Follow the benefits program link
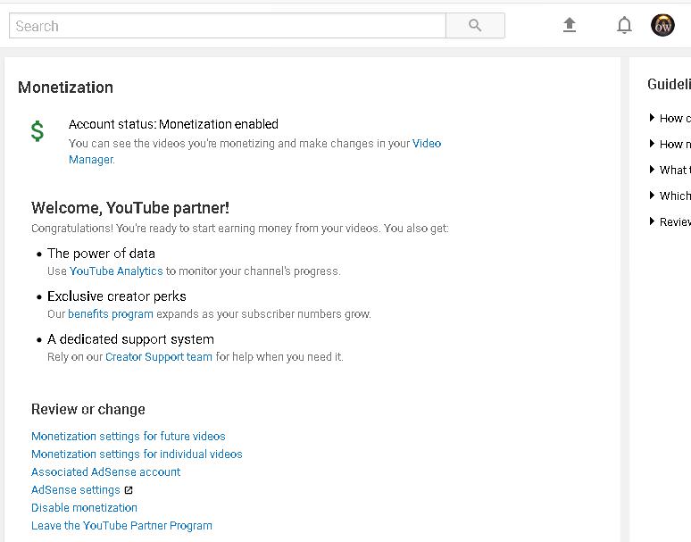 click(111, 314)
